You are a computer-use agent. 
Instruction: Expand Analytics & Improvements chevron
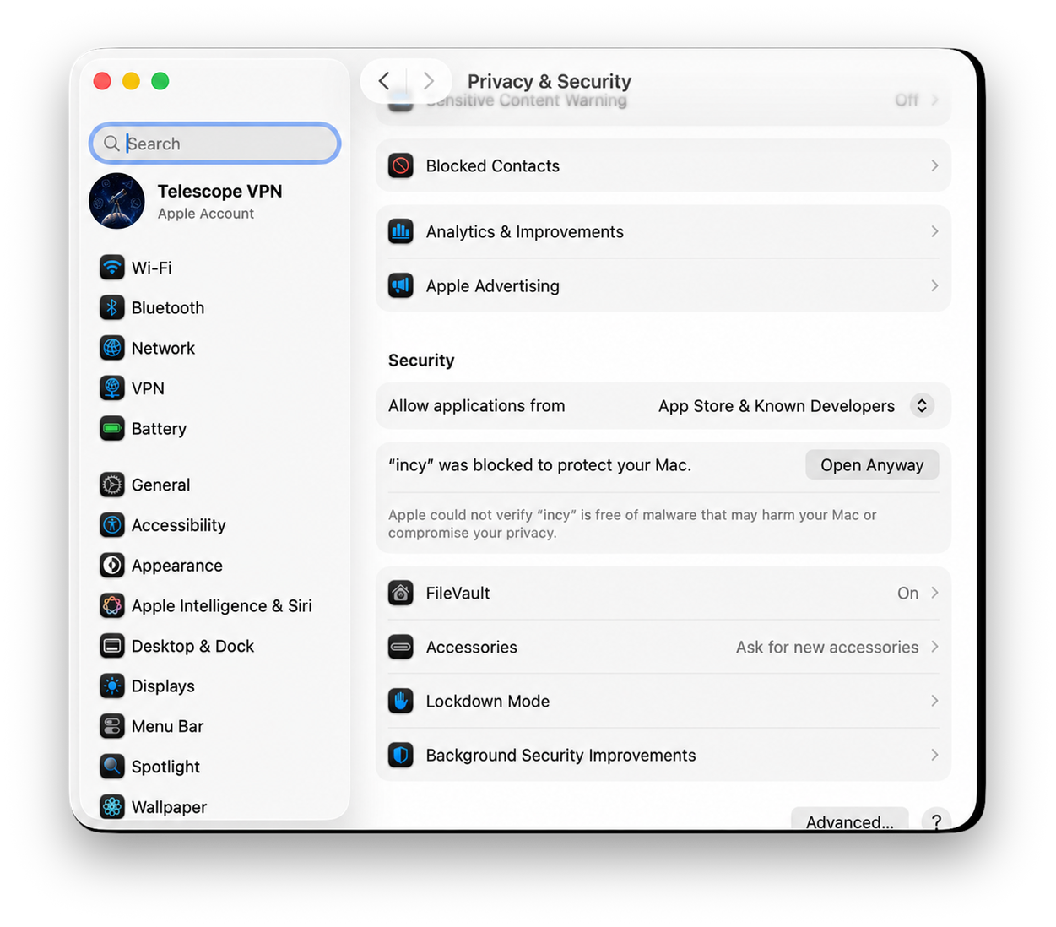[934, 231]
